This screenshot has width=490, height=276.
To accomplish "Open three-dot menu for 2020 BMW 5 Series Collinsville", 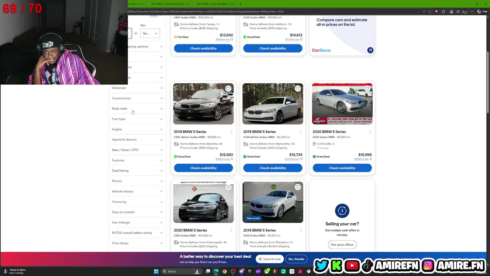I will click(x=370, y=132).
